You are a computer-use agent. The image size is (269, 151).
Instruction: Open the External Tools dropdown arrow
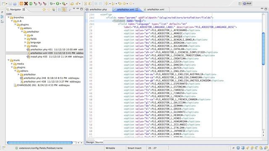pyautogui.click(x=66, y=4)
